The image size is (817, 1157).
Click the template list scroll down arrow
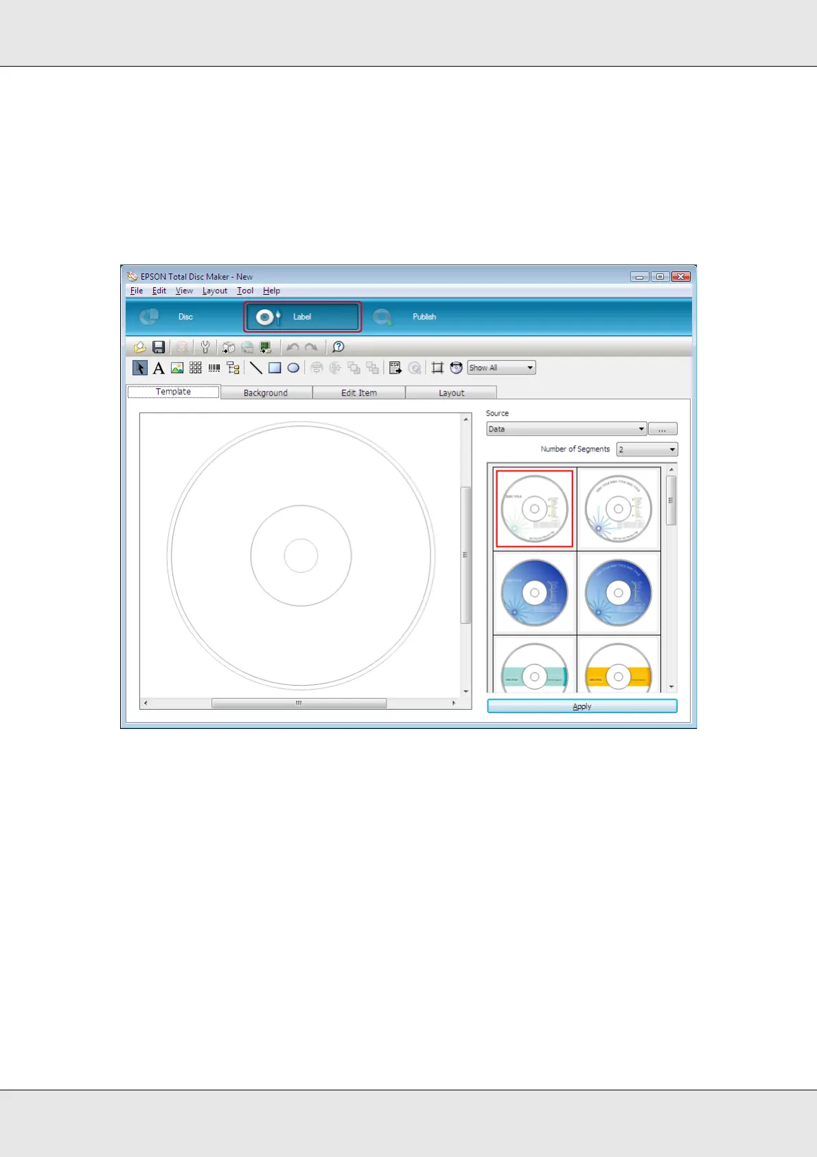(671, 687)
